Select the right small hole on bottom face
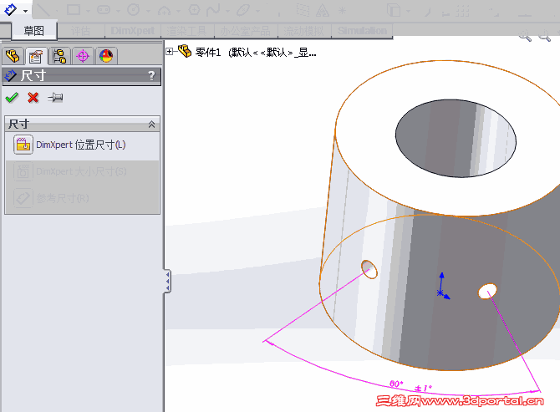Viewport: 560px width, 412px height. pos(487,292)
